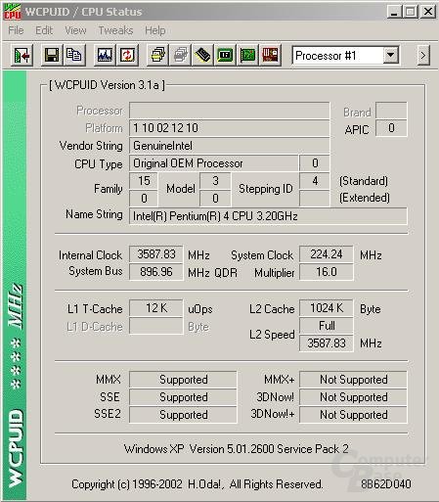Image resolution: width=439 pixels, height=502 pixels.
Task: Click the standard Family value 15
Action: click(144, 181)
